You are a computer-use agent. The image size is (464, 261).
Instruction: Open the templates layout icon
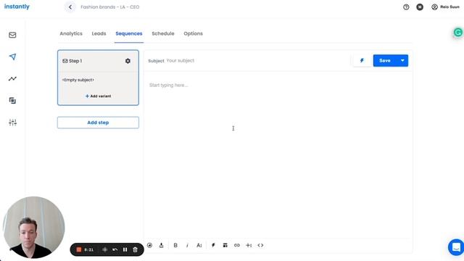[225, 245]
